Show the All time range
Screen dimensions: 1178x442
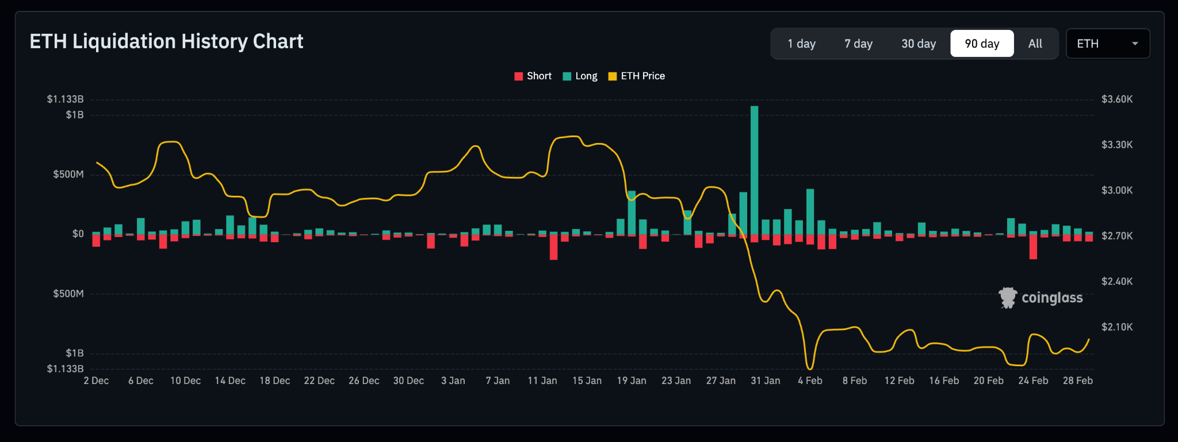pos(1035,44)
